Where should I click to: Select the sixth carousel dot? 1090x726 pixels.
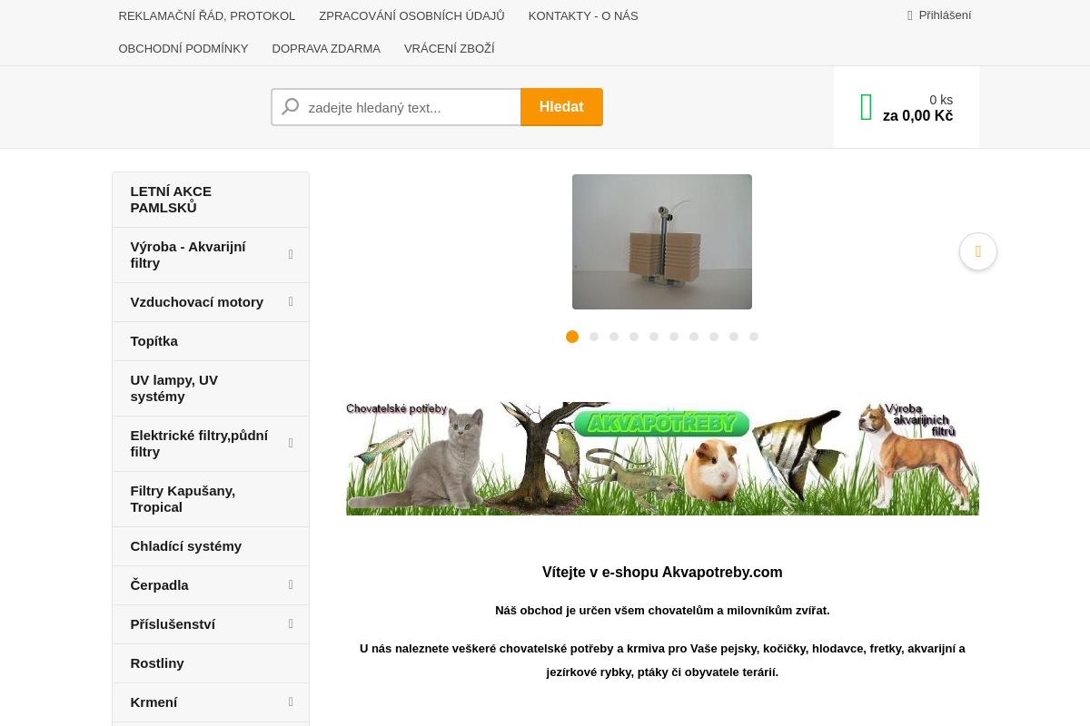[x=674, y=337]
